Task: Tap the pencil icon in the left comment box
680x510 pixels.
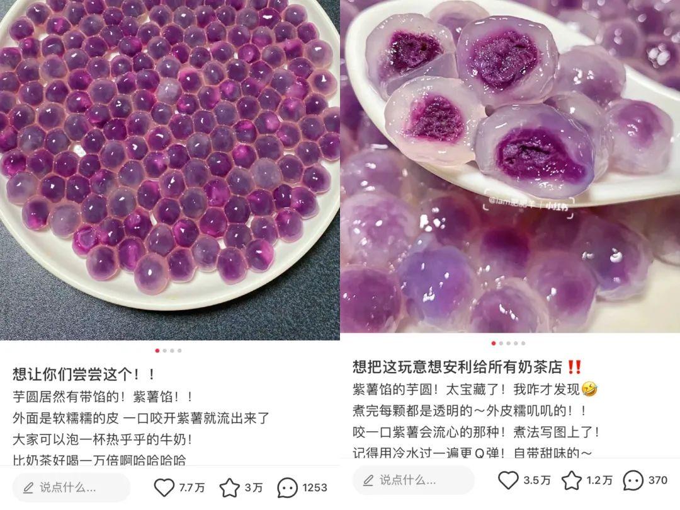Action: coord(28,487)
